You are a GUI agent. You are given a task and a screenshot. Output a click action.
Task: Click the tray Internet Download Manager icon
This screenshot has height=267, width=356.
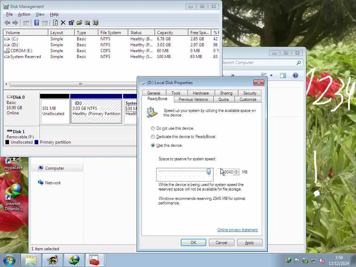pos(288,260)
